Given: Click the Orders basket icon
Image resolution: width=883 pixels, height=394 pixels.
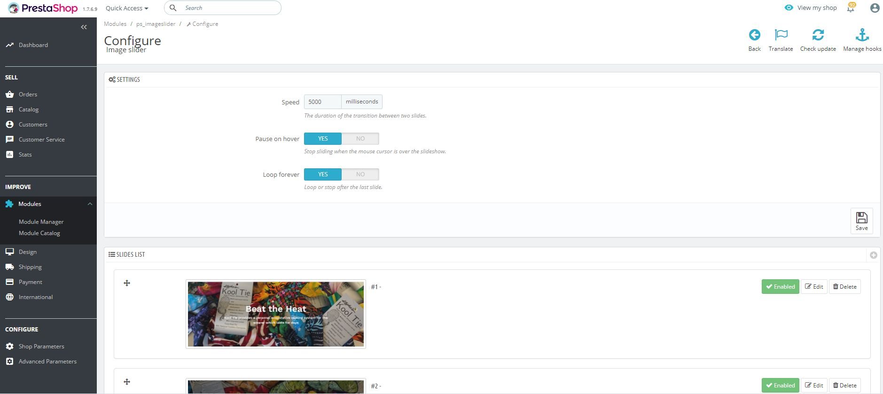Looking at the screenshot, I should click(x=9, y=95).
